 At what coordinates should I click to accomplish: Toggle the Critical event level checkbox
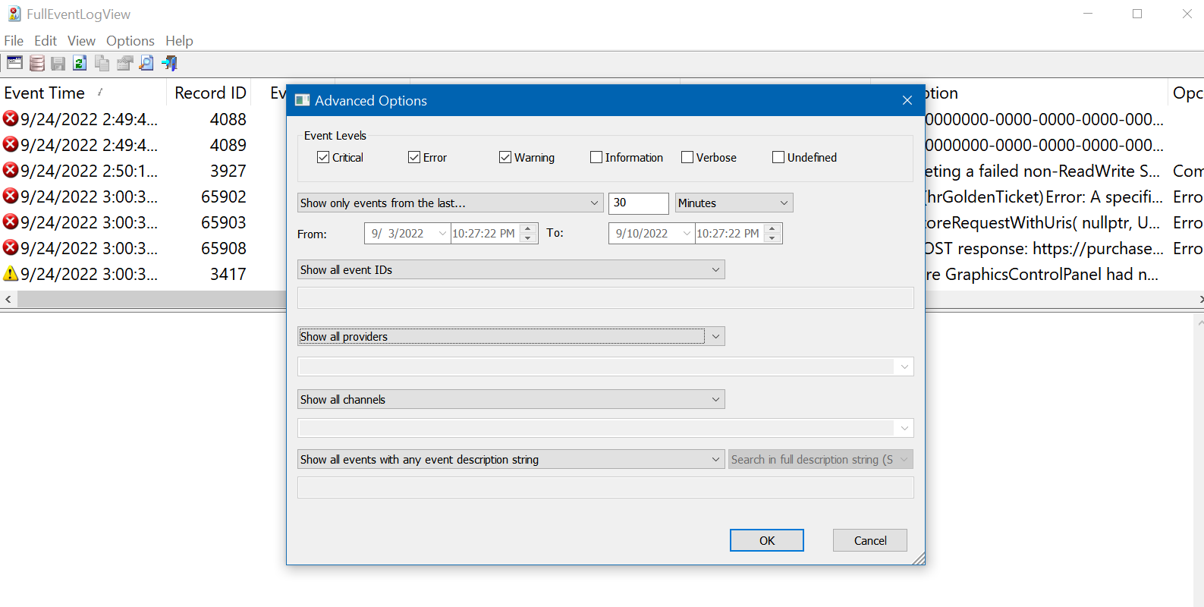click(x=323, y=157)
